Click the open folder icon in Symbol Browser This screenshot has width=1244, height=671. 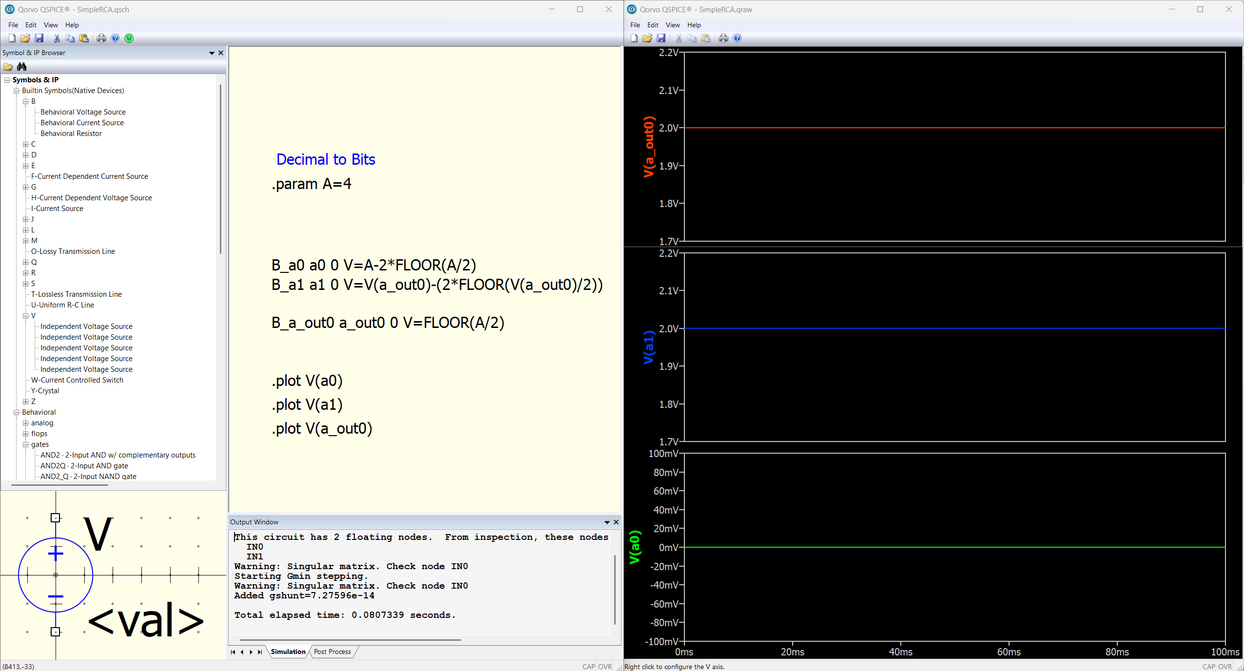tap(8, 67)
